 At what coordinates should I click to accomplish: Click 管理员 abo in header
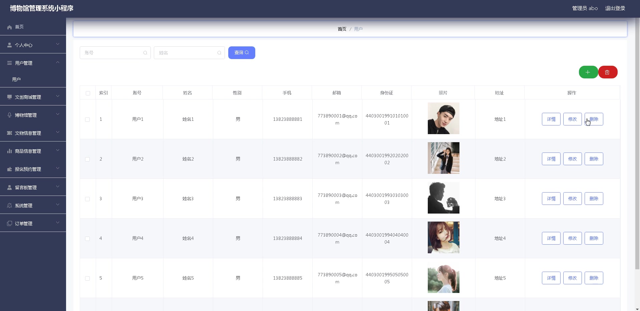[585, 8]
